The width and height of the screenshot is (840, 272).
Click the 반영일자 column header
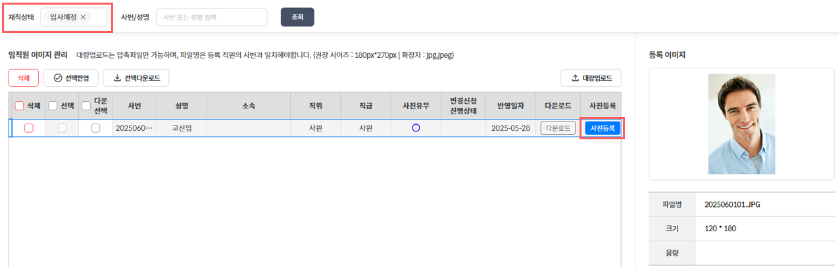tap(510, 105)
